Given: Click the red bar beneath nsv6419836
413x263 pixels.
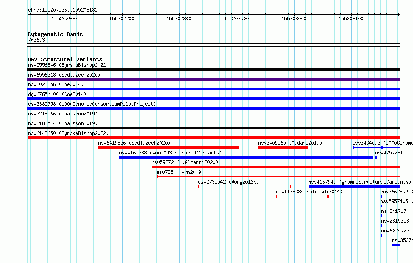Looking at the screenshot, I should coord(168,148).
